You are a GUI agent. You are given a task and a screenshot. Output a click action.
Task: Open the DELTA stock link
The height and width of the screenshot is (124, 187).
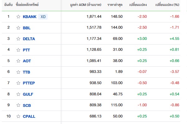[x=29, y=39]
